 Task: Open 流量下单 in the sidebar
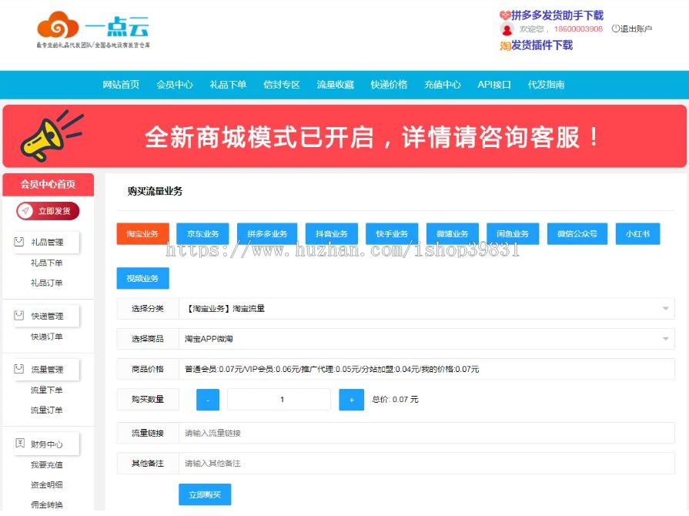point(47,390)
